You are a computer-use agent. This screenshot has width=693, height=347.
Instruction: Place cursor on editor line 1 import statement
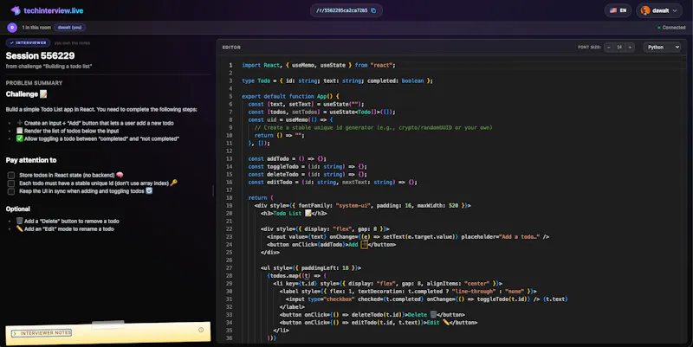point(319,65)
